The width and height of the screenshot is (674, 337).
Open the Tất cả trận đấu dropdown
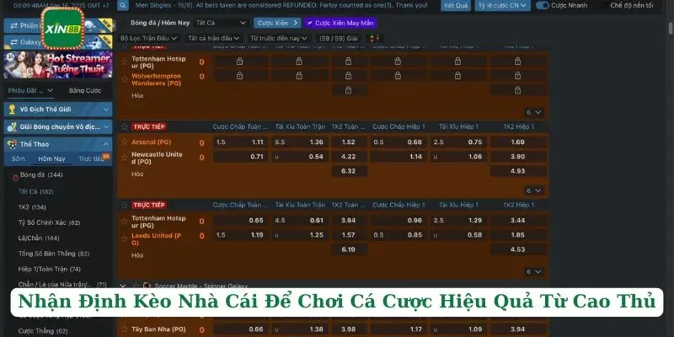click(x=213, y=38)
